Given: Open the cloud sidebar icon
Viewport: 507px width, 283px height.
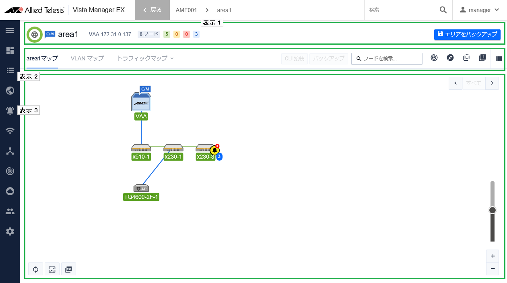Looking at the screenshot, I should pyautogui.click(x=10, y=191).
